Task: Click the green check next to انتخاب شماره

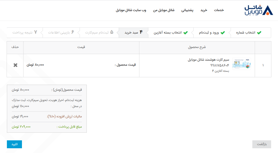Action: [x=259, y=32]
